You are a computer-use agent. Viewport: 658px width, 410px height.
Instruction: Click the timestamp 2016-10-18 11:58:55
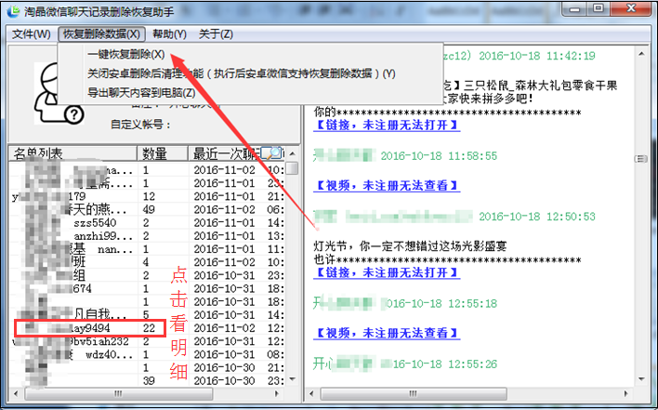coord(439,156)
